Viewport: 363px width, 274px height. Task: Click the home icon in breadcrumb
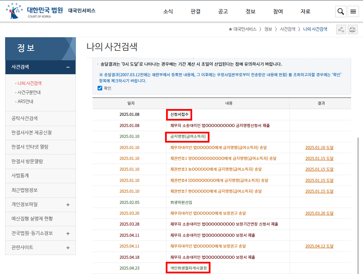click(230, 29)
